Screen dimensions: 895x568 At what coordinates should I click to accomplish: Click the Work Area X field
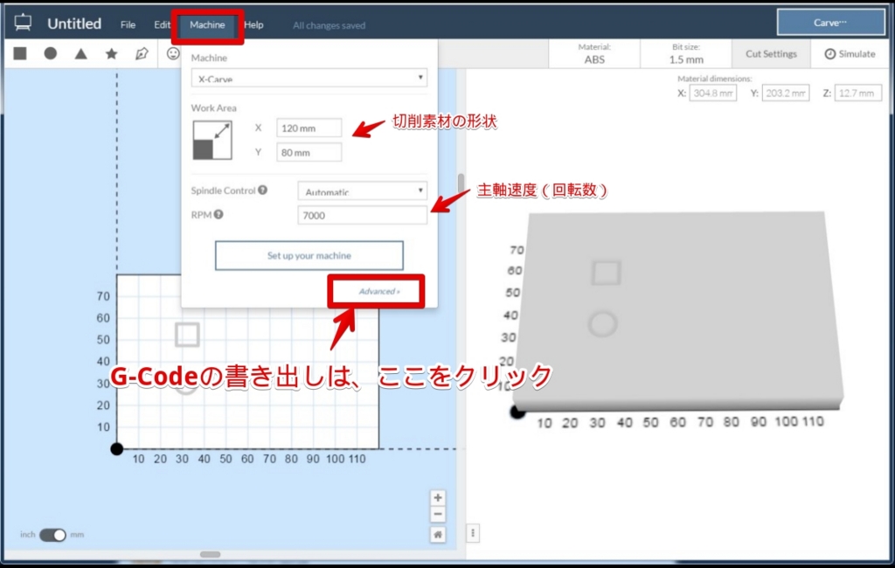(x=309, y=128)
